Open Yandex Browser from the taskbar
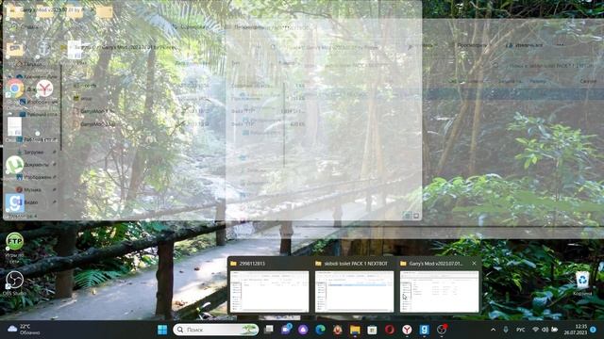 (407, 330)
